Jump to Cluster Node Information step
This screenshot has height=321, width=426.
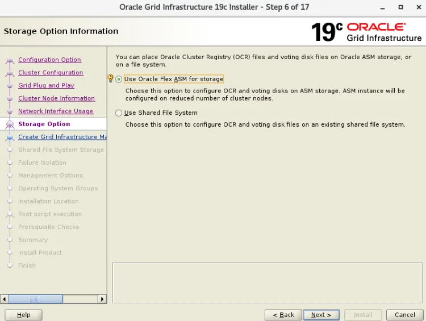(x=56, y=98)
